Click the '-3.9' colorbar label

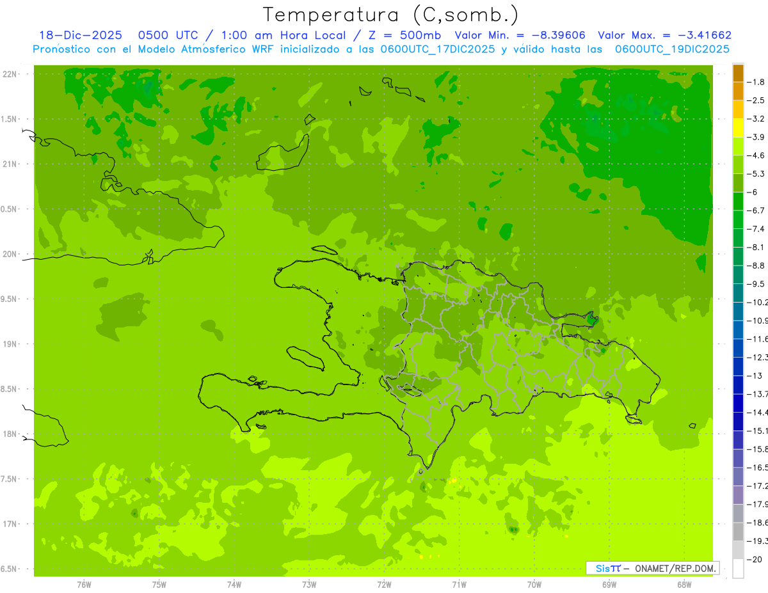[x=757, y=137]
